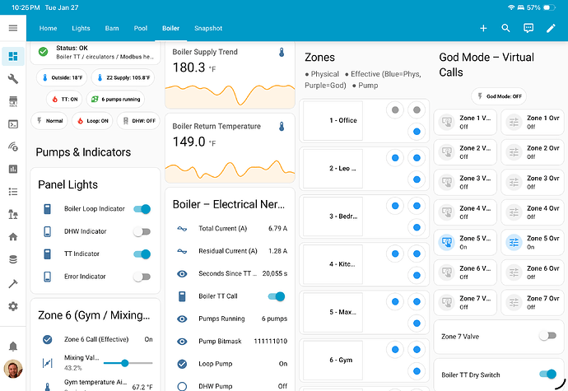Click the 6 pumps running chip
The width and height of the screenshot is (568, 391).
pos(115,99)
